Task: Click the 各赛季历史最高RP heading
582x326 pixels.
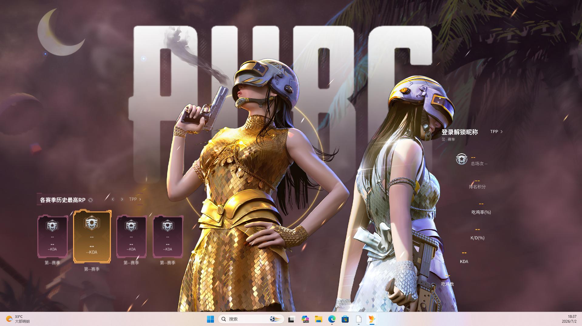Action: (x=63, y=200)
